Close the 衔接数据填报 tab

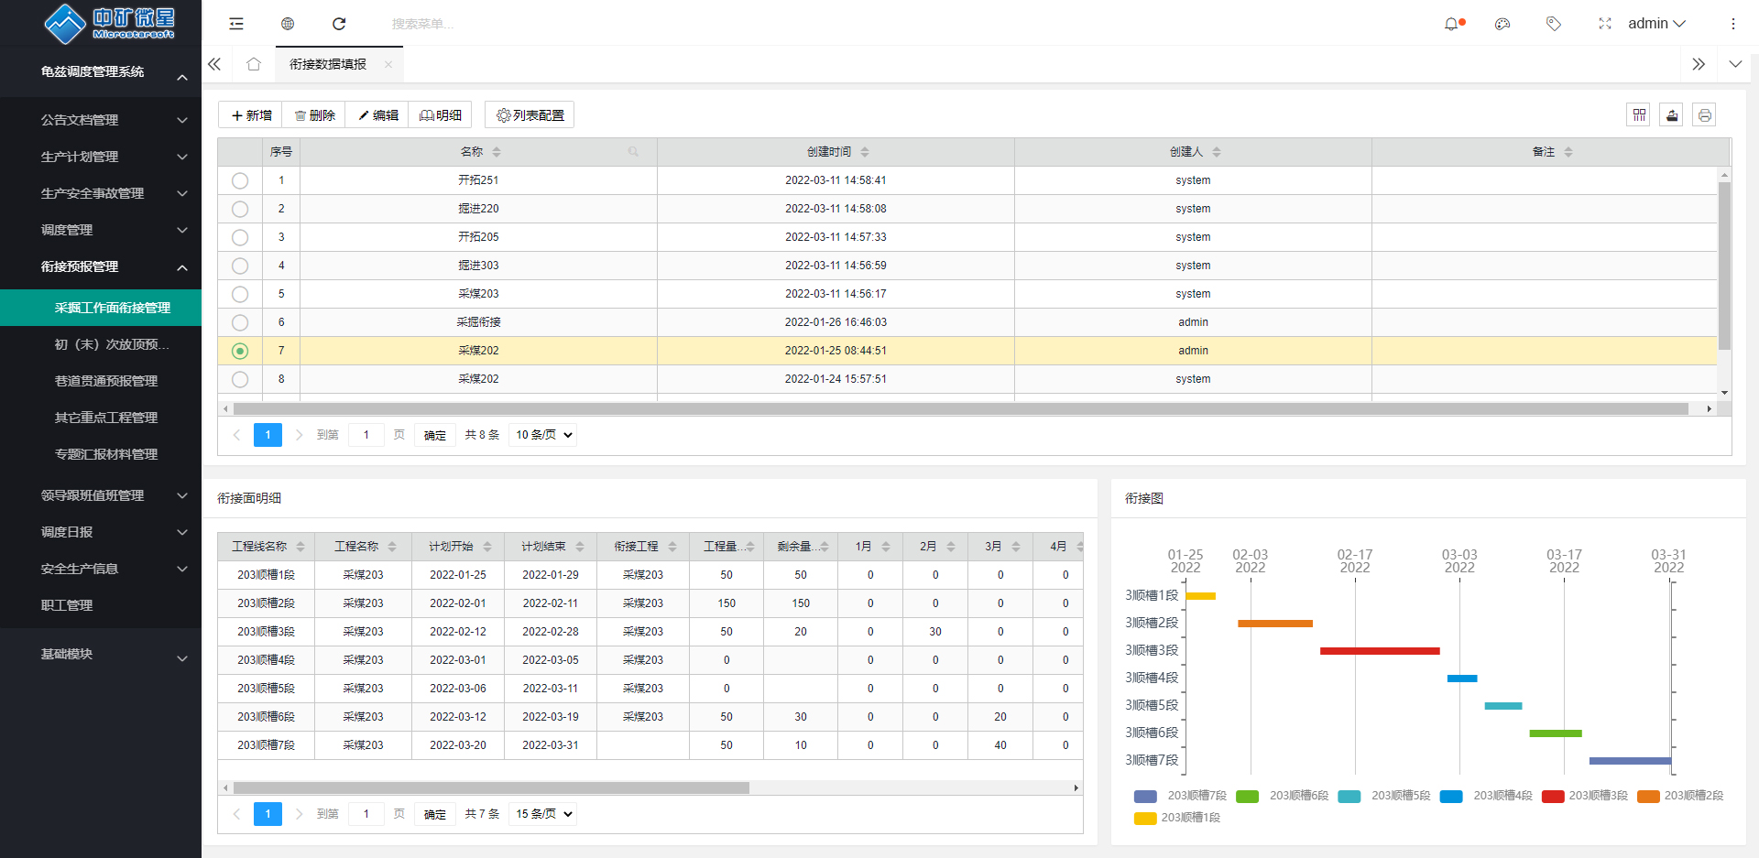[388, 64]
